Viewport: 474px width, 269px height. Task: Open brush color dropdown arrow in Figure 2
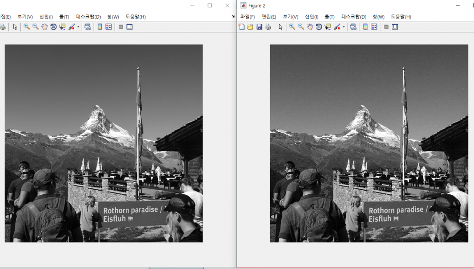point(344,27)
